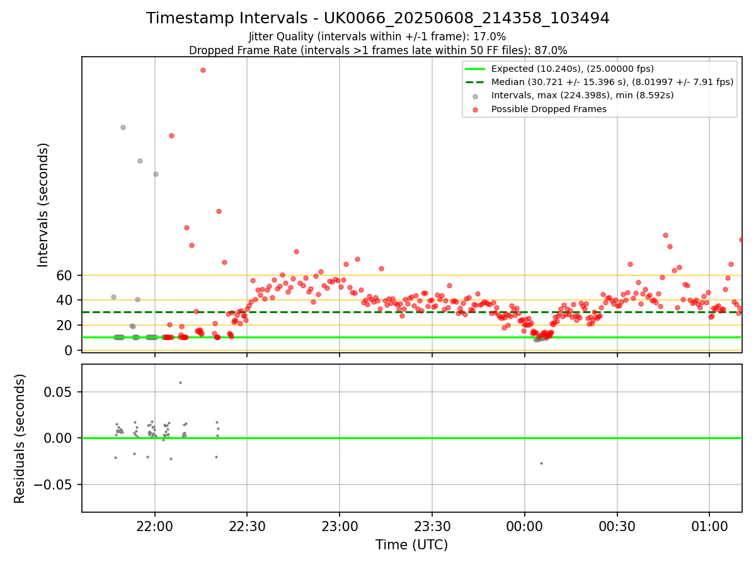Click the y-axis tick label "40"
The image size is (756, 567).
(x=65, y=300)
